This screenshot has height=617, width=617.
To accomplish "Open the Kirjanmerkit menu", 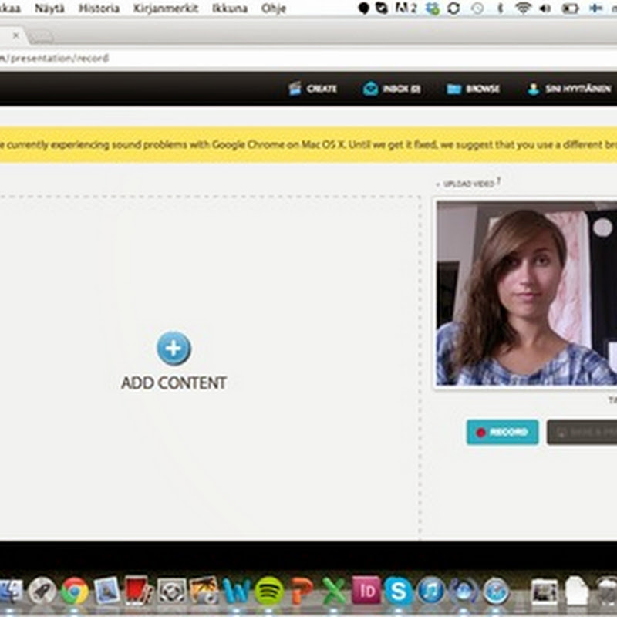I will pyautogui.click(x=165, y=8).
